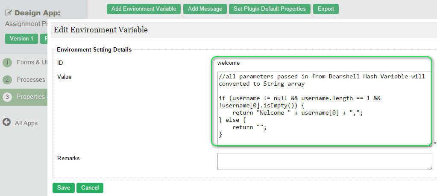Save the environment variable
Image resolution: width=437 pixels, height=196 pixels.
click(64, 187)
